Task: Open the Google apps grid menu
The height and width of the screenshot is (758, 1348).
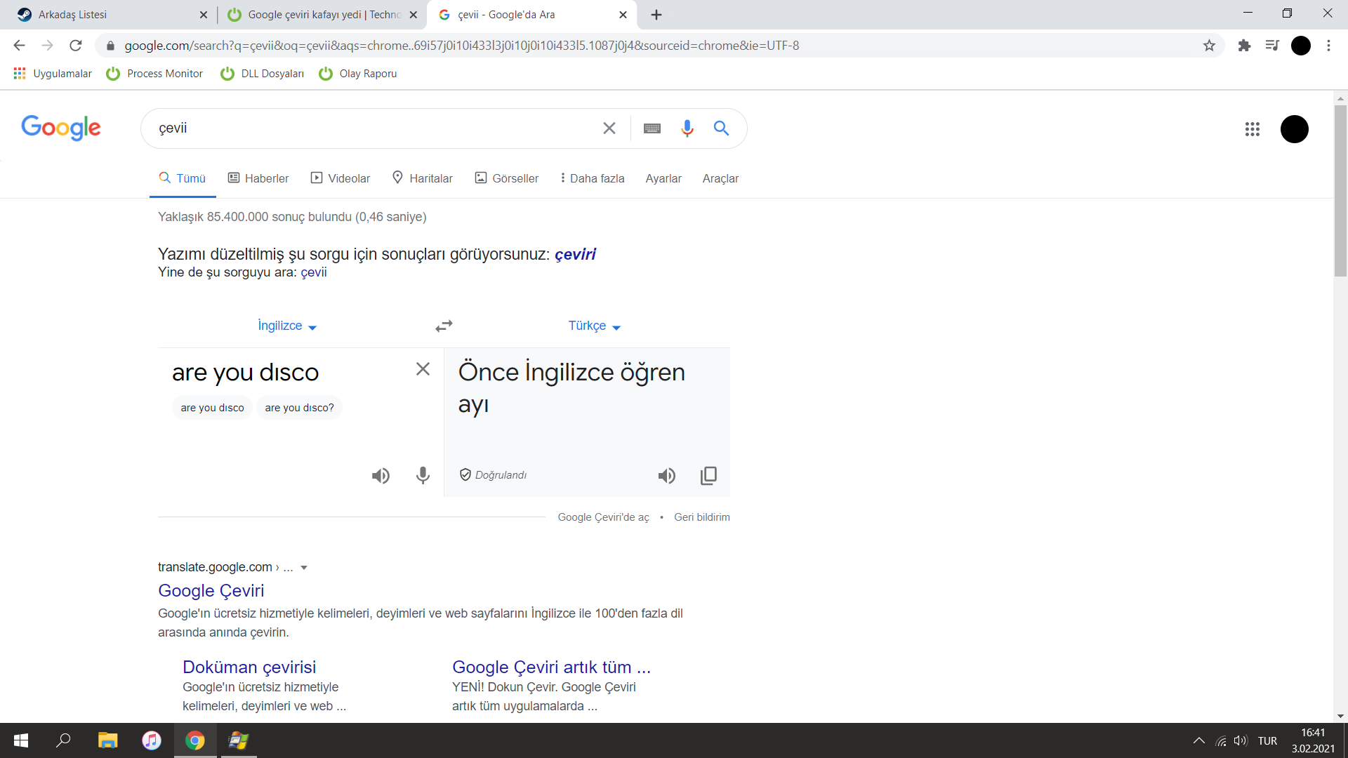Action: pyautogui.click(x=1252, y=129)
